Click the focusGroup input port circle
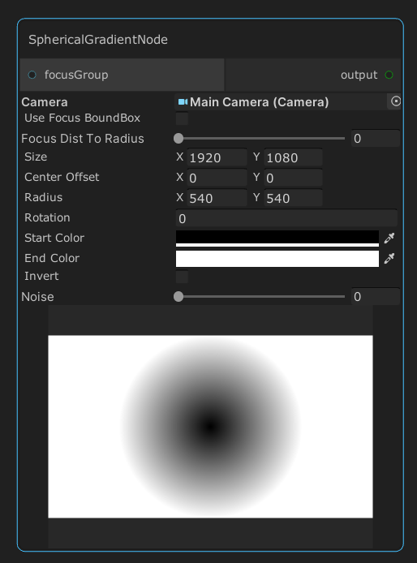 [32, 75]
